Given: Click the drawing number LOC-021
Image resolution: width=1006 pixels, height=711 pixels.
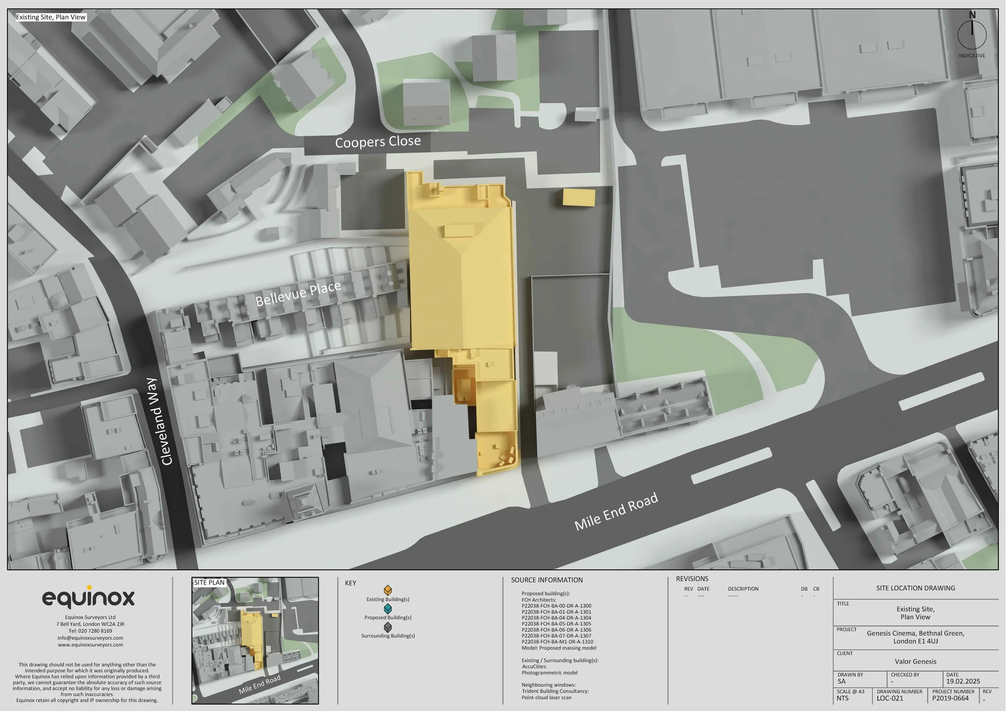Looking at the screenshot, I should point(889,698).
